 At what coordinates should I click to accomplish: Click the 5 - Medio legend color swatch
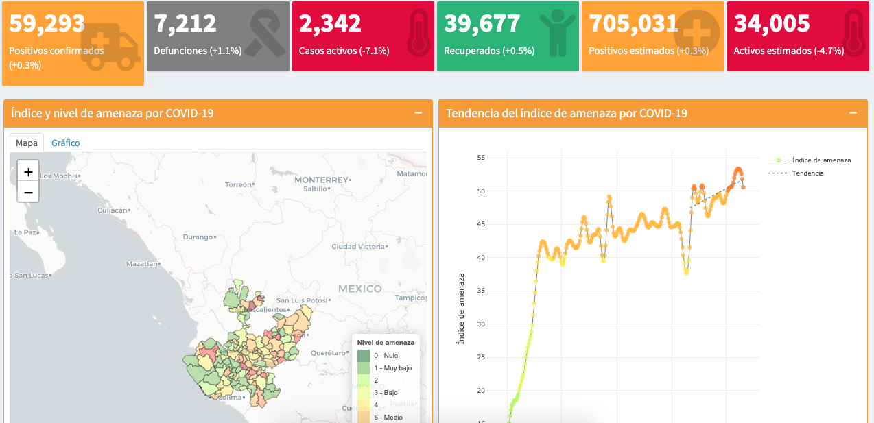[x=363, y=417]
